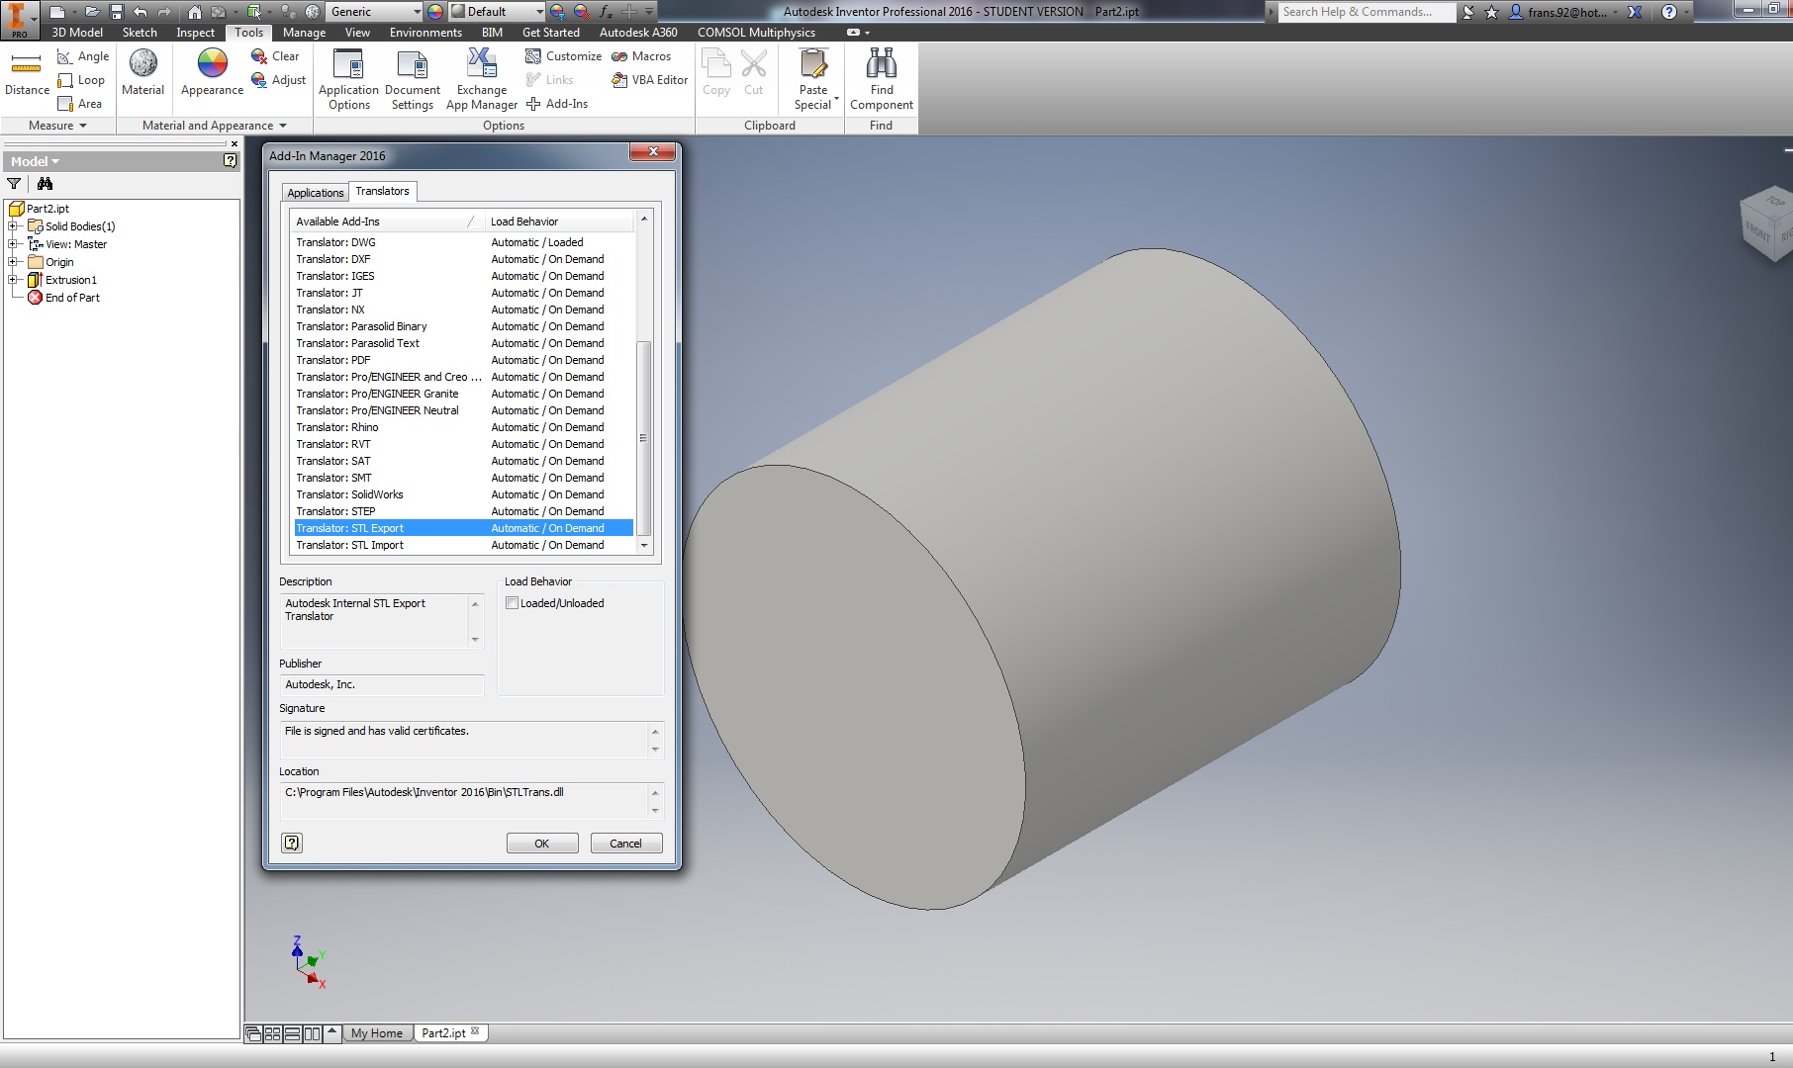Expand the Extrusion1 node
The height and width of the screenshot is (1068, 1793).
pyautogui.click(x=14, y=280)
